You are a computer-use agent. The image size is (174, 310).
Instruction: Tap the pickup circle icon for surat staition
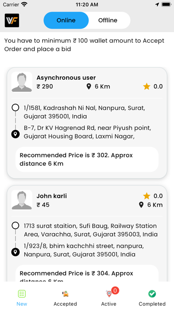coord(16,225)
